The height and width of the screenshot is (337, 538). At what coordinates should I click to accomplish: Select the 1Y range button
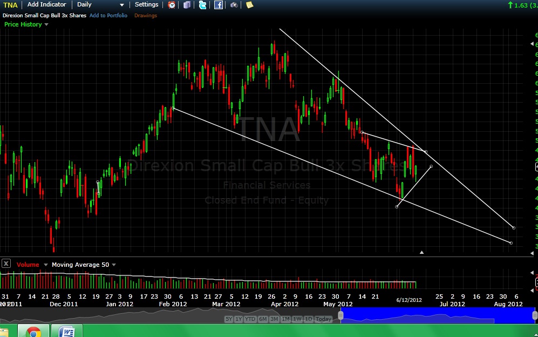[239, 319]
